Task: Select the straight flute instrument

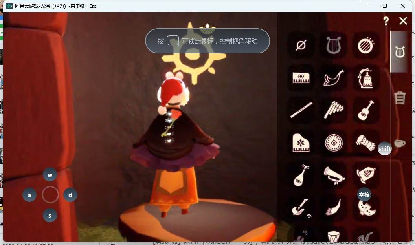Action: click(301, 110)
